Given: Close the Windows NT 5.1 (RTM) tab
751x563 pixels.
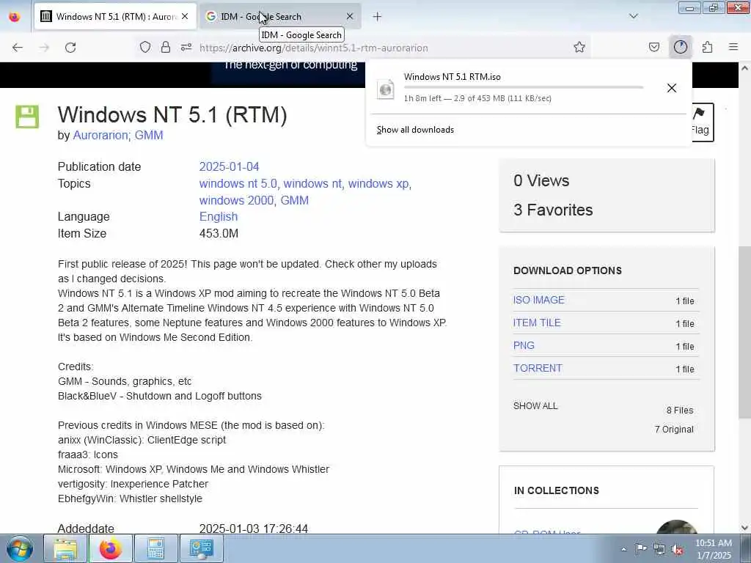Looking at the screenshot, I should point(185,16).
